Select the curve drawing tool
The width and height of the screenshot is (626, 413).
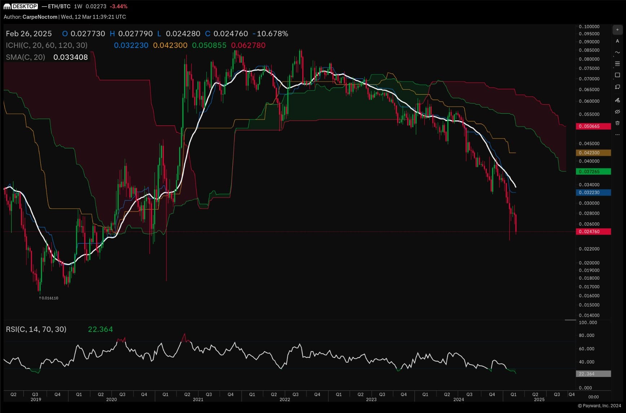click(617, 52)
